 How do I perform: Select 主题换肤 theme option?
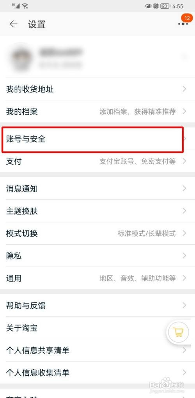click(97, 211)
